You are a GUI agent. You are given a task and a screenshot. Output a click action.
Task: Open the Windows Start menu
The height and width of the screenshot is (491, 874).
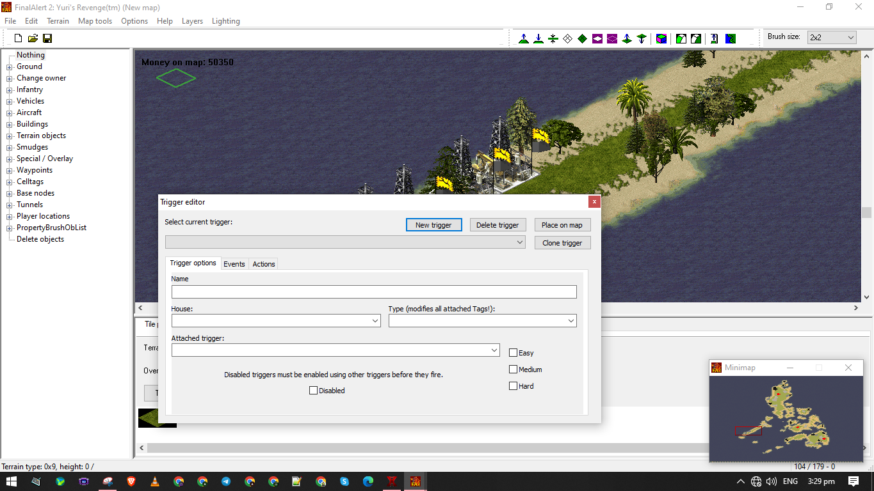click(x=12, y=481)
